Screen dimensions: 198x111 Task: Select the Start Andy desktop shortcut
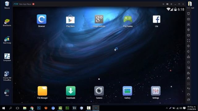[7, 40]
